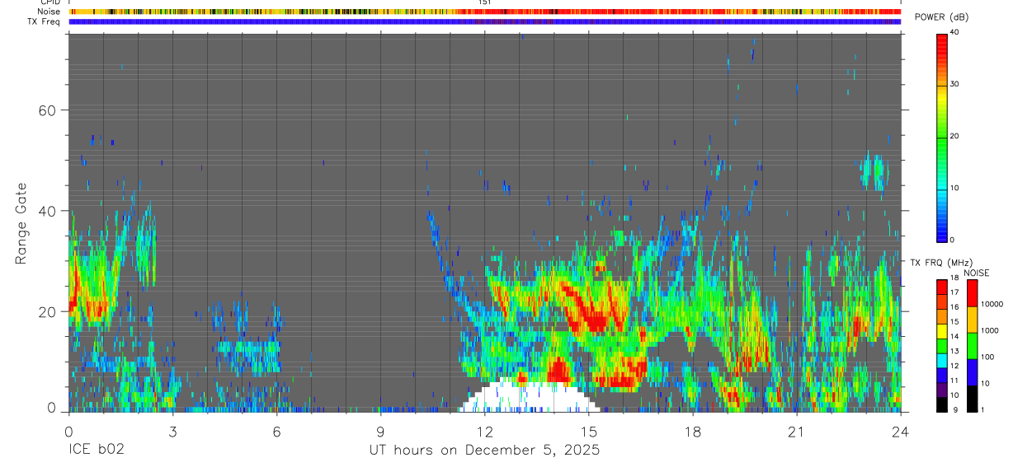Click the 18 hour tick on the UT axis

point(693,431)
